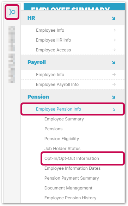Click arrow icon beside Employee Payroll Info
128x206 pixels.
pyautogui.click(x=114, y=85)
